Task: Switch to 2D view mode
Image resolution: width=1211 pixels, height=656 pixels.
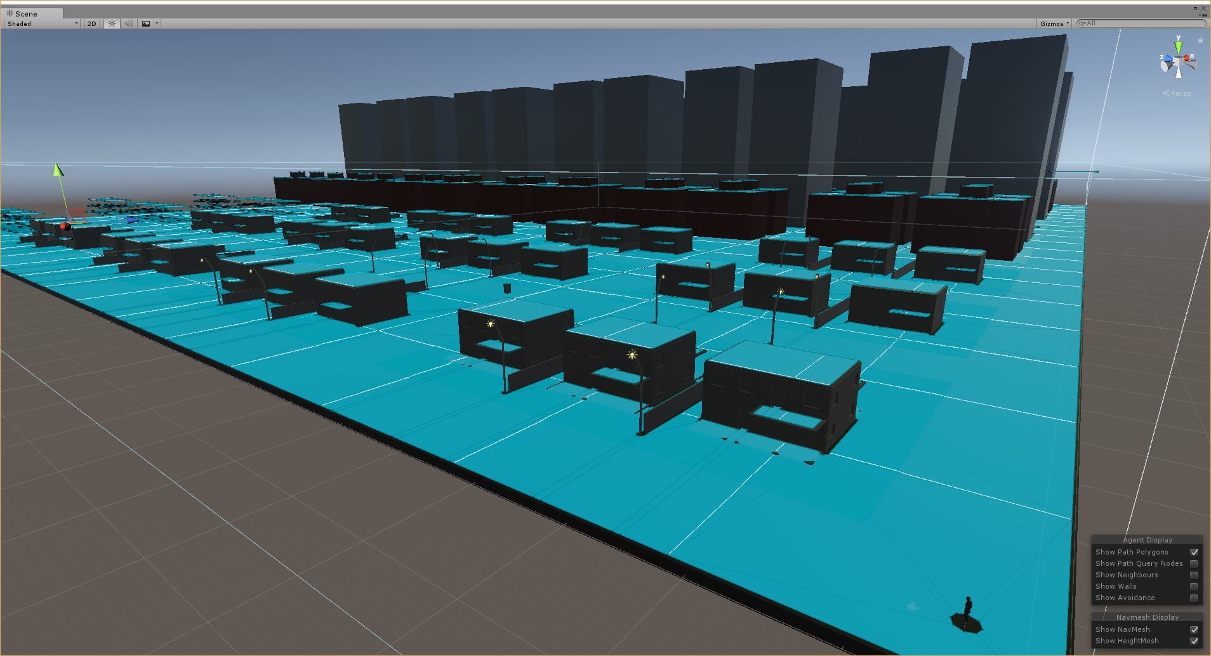Action: (91, 23)
